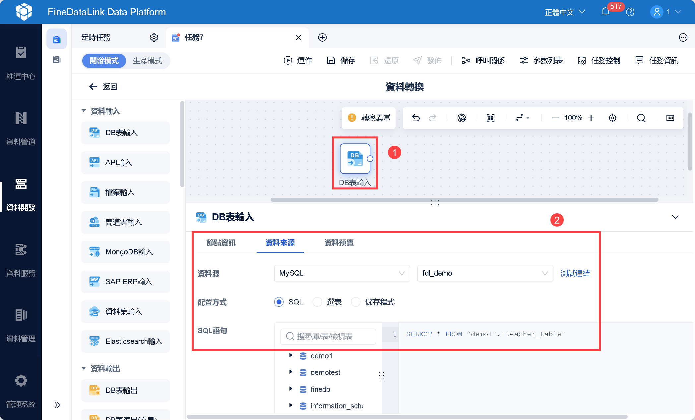
Task: Open the fdl_demo connection dropdown
Action: pyautogui.click(x=485, y=273)
